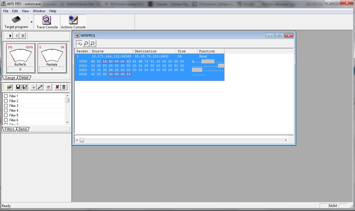Click the Packets gauge dial
This screenshot has height=211, width=355.
[x=52, y=56]
